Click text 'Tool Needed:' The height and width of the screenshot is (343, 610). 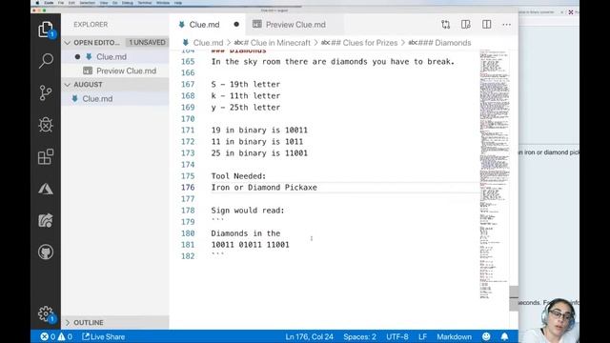238,176
